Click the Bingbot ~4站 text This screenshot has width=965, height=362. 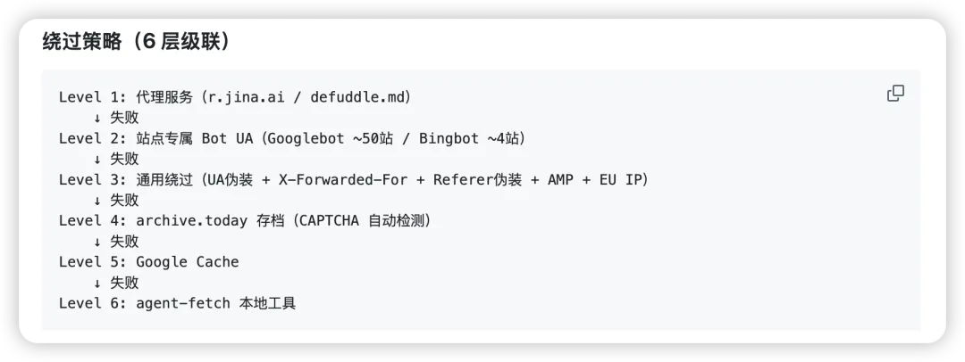coord(469,138)
